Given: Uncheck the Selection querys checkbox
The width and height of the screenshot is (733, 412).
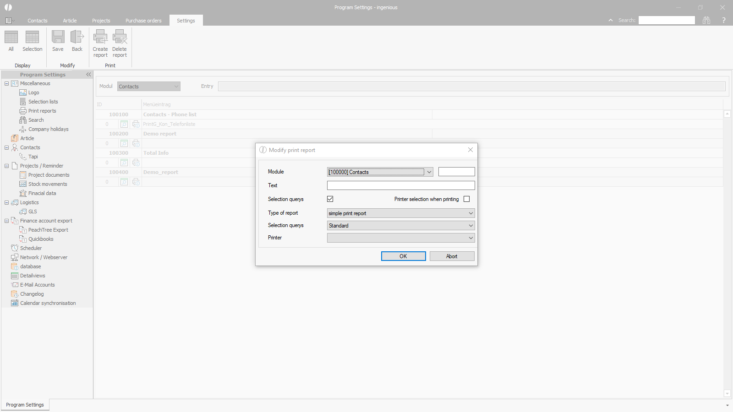Looking at the screenshot, I should (330, 199).
